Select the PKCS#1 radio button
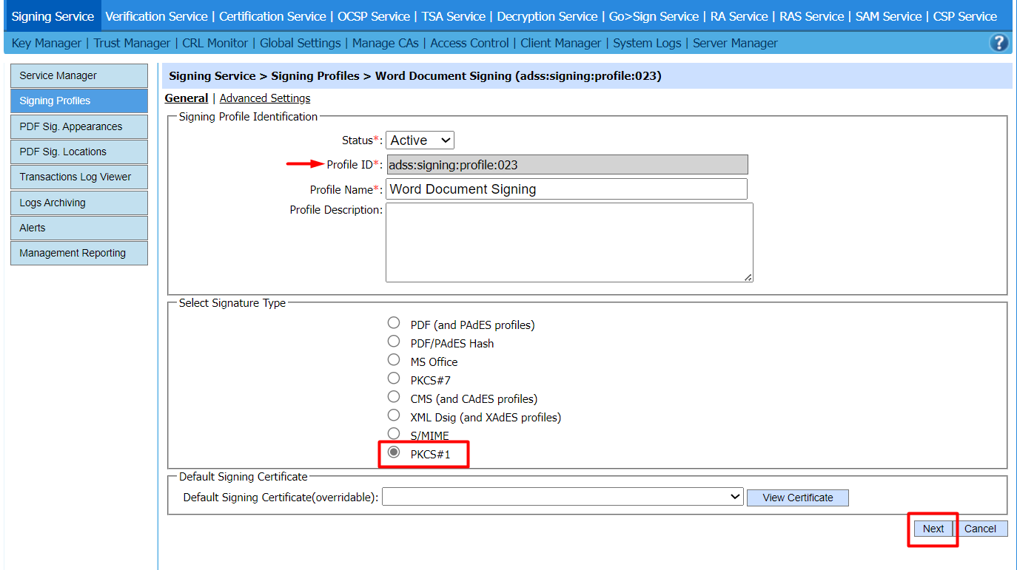The width and height of the screenshot is (1017, 570). (x=394, y=453)
